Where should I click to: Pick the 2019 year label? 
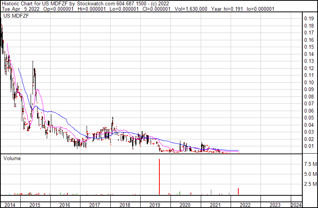click(155, 205)
